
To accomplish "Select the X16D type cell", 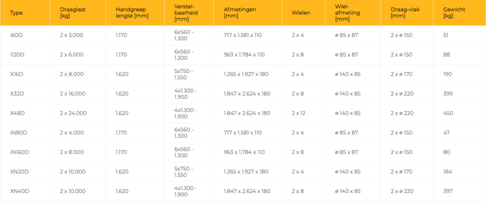I will point(25,74).
